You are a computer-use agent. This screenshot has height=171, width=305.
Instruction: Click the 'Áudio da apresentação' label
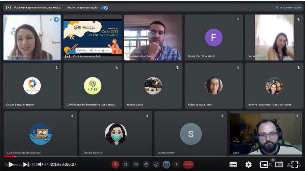(x=82, y=7)
